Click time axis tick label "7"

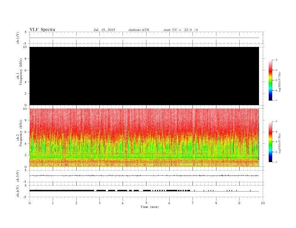193,203
